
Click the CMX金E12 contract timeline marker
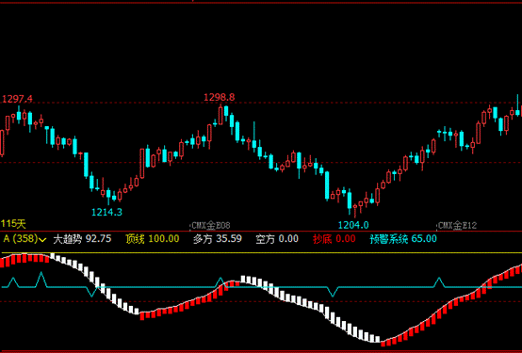(x=457, y=226)
